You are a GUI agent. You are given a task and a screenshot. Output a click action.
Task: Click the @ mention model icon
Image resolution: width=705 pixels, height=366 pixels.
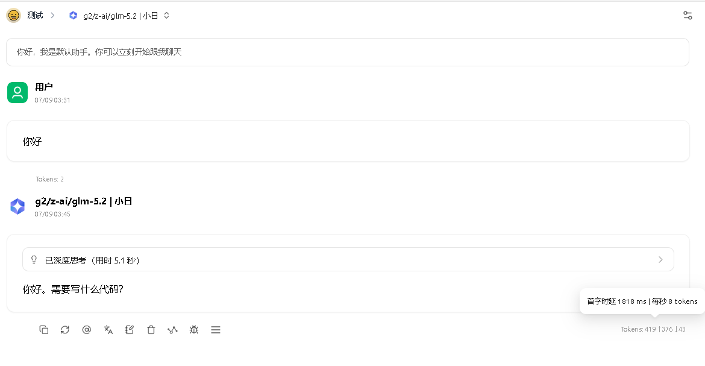(x=87, y=330)
